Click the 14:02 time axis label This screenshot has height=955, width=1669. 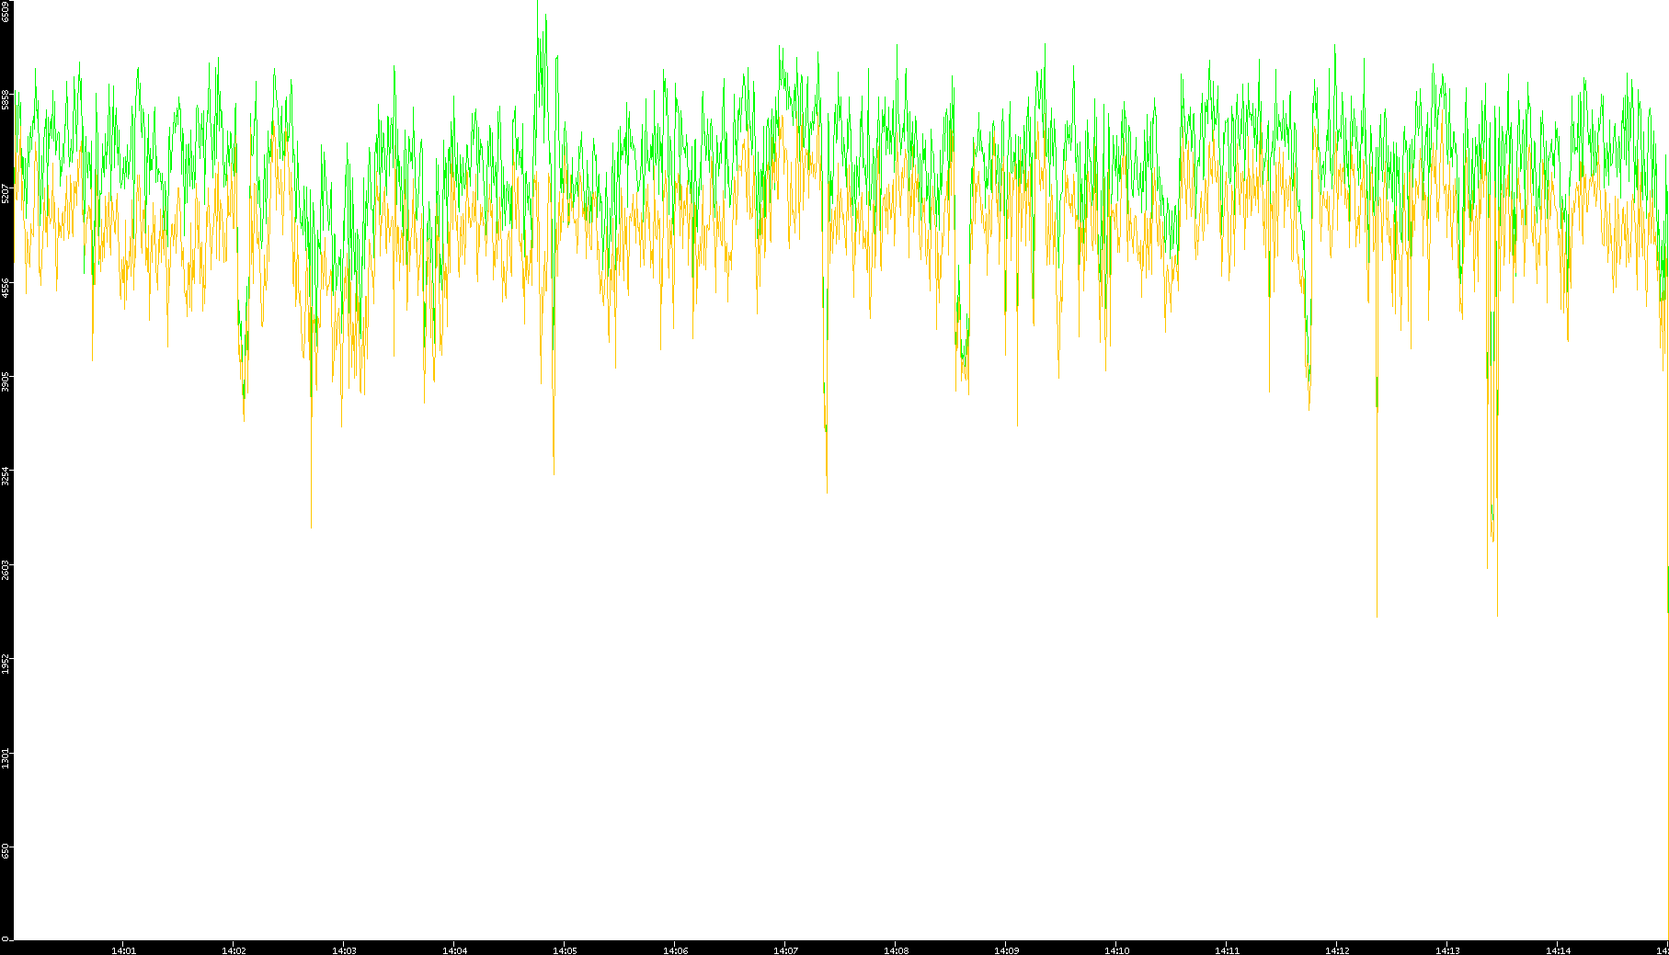pos(234,950)
